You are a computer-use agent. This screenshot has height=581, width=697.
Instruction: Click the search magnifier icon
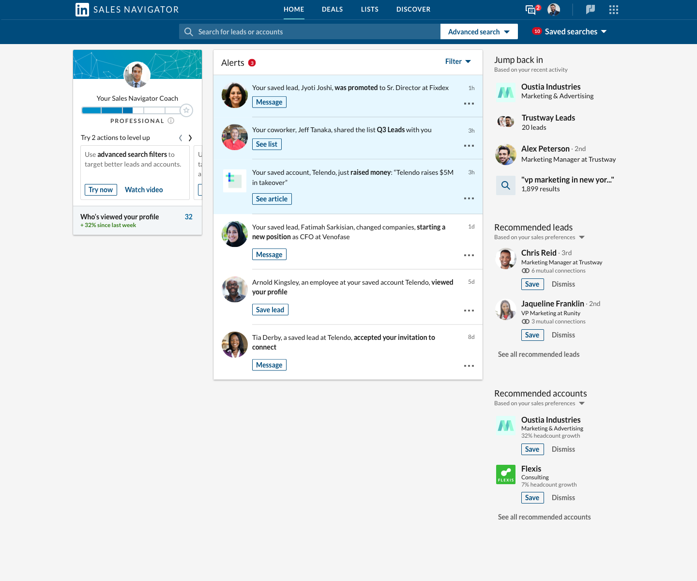click(189, 31)
